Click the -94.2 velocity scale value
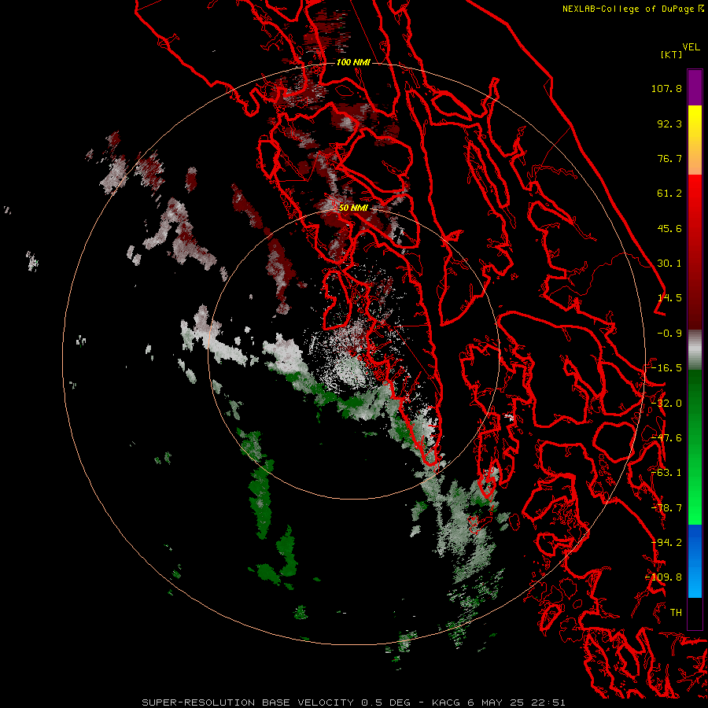This screenshot has height=708, width=708. coord(666,543)
